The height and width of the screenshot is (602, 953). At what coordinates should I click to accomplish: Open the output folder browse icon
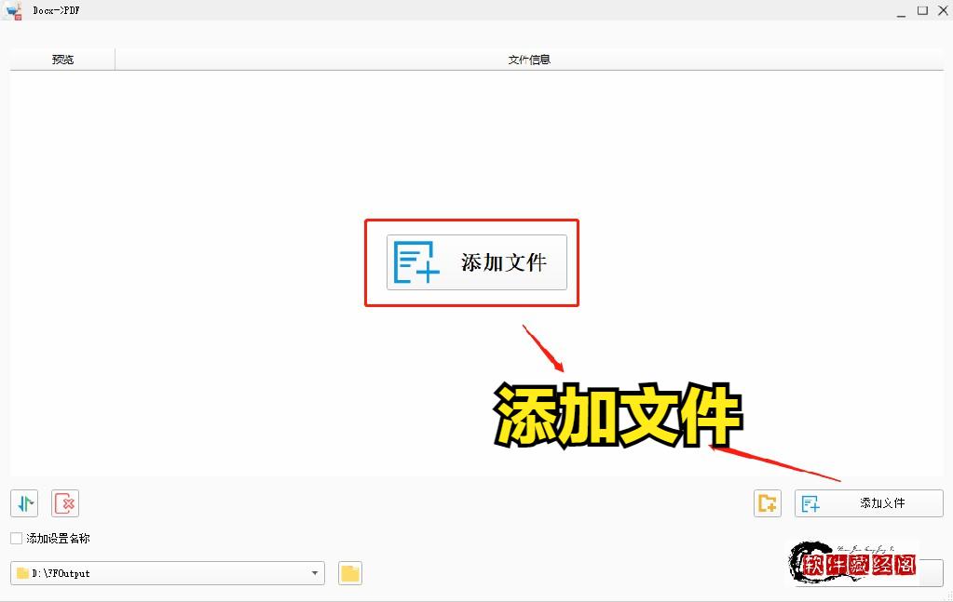(x=349, y=573)
